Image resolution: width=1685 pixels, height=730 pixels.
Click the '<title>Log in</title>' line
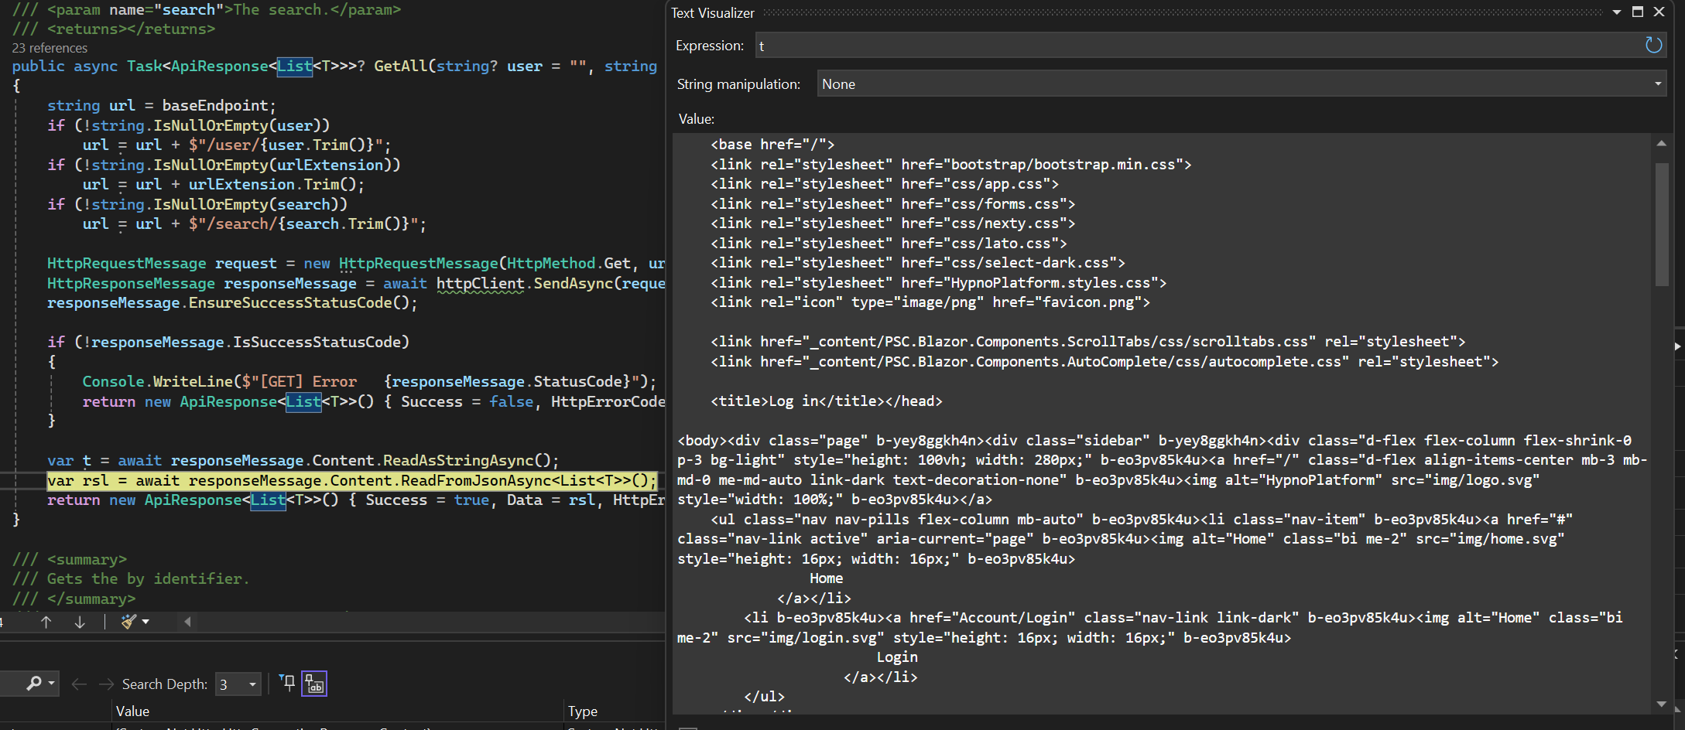[827, 401]
